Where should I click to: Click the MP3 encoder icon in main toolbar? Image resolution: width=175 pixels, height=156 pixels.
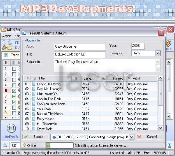169,44
